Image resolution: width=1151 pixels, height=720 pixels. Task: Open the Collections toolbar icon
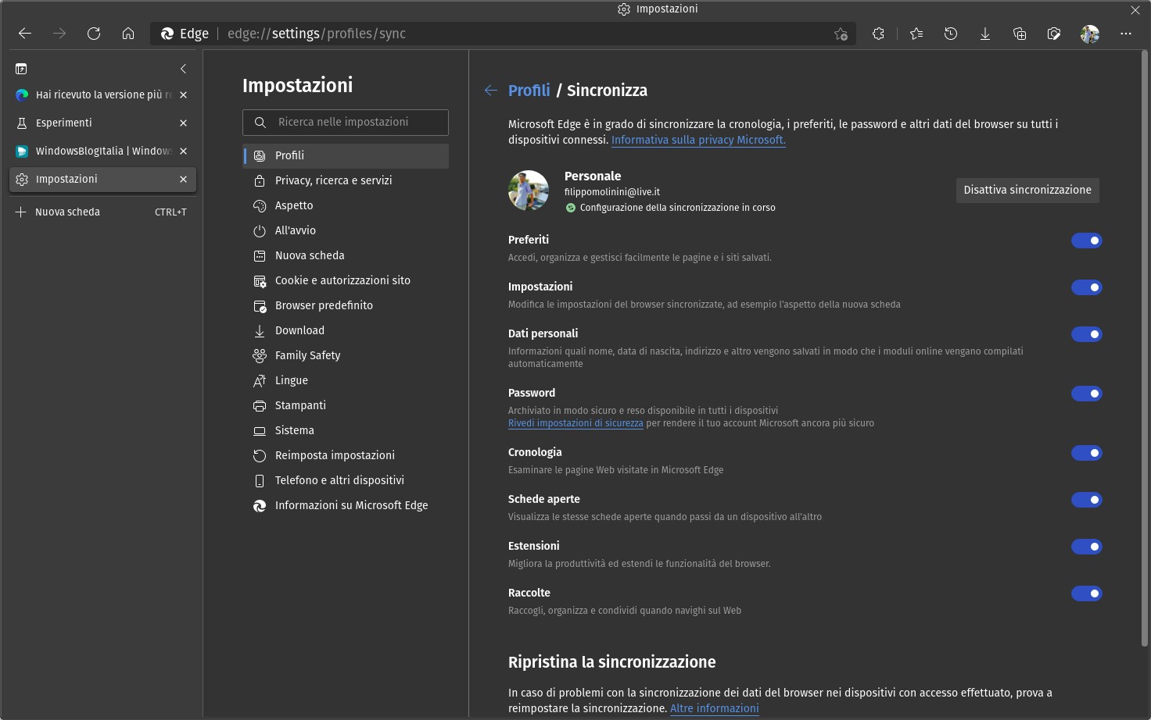1020,34
